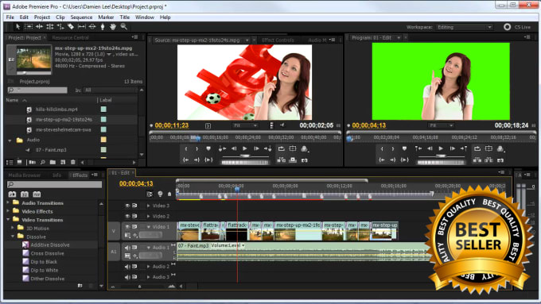The height and width of the screenshot is (304, 541).
Task: Mute Audio 3 track speaker
Action: click(127, 277)
